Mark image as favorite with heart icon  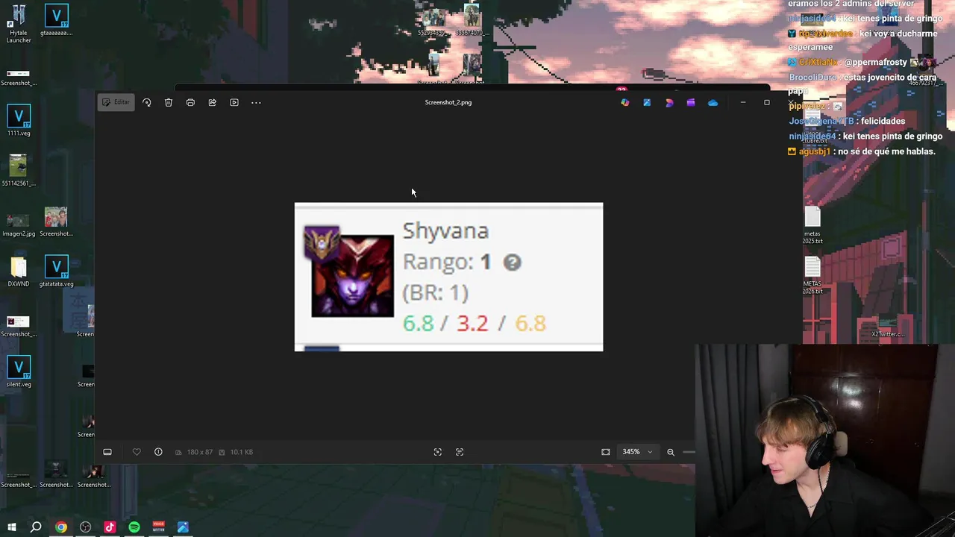click(137, 452)
